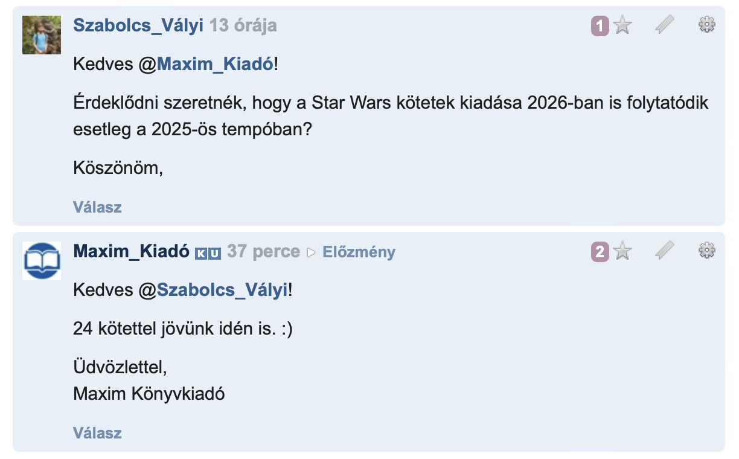Image resolution: width=739 pixels, height=459 pixels.
Task: Open Szabolcs_Vályi's profile picture
Action: [42, 35]
